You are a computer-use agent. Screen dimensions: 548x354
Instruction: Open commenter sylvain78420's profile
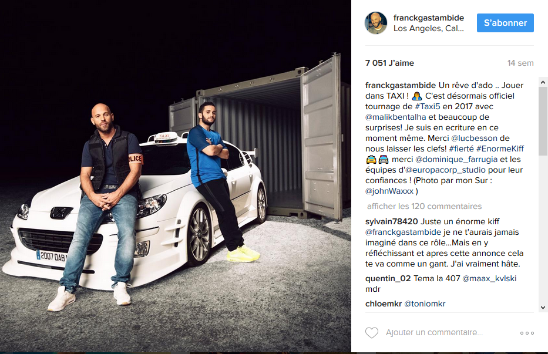click(391, 221)
